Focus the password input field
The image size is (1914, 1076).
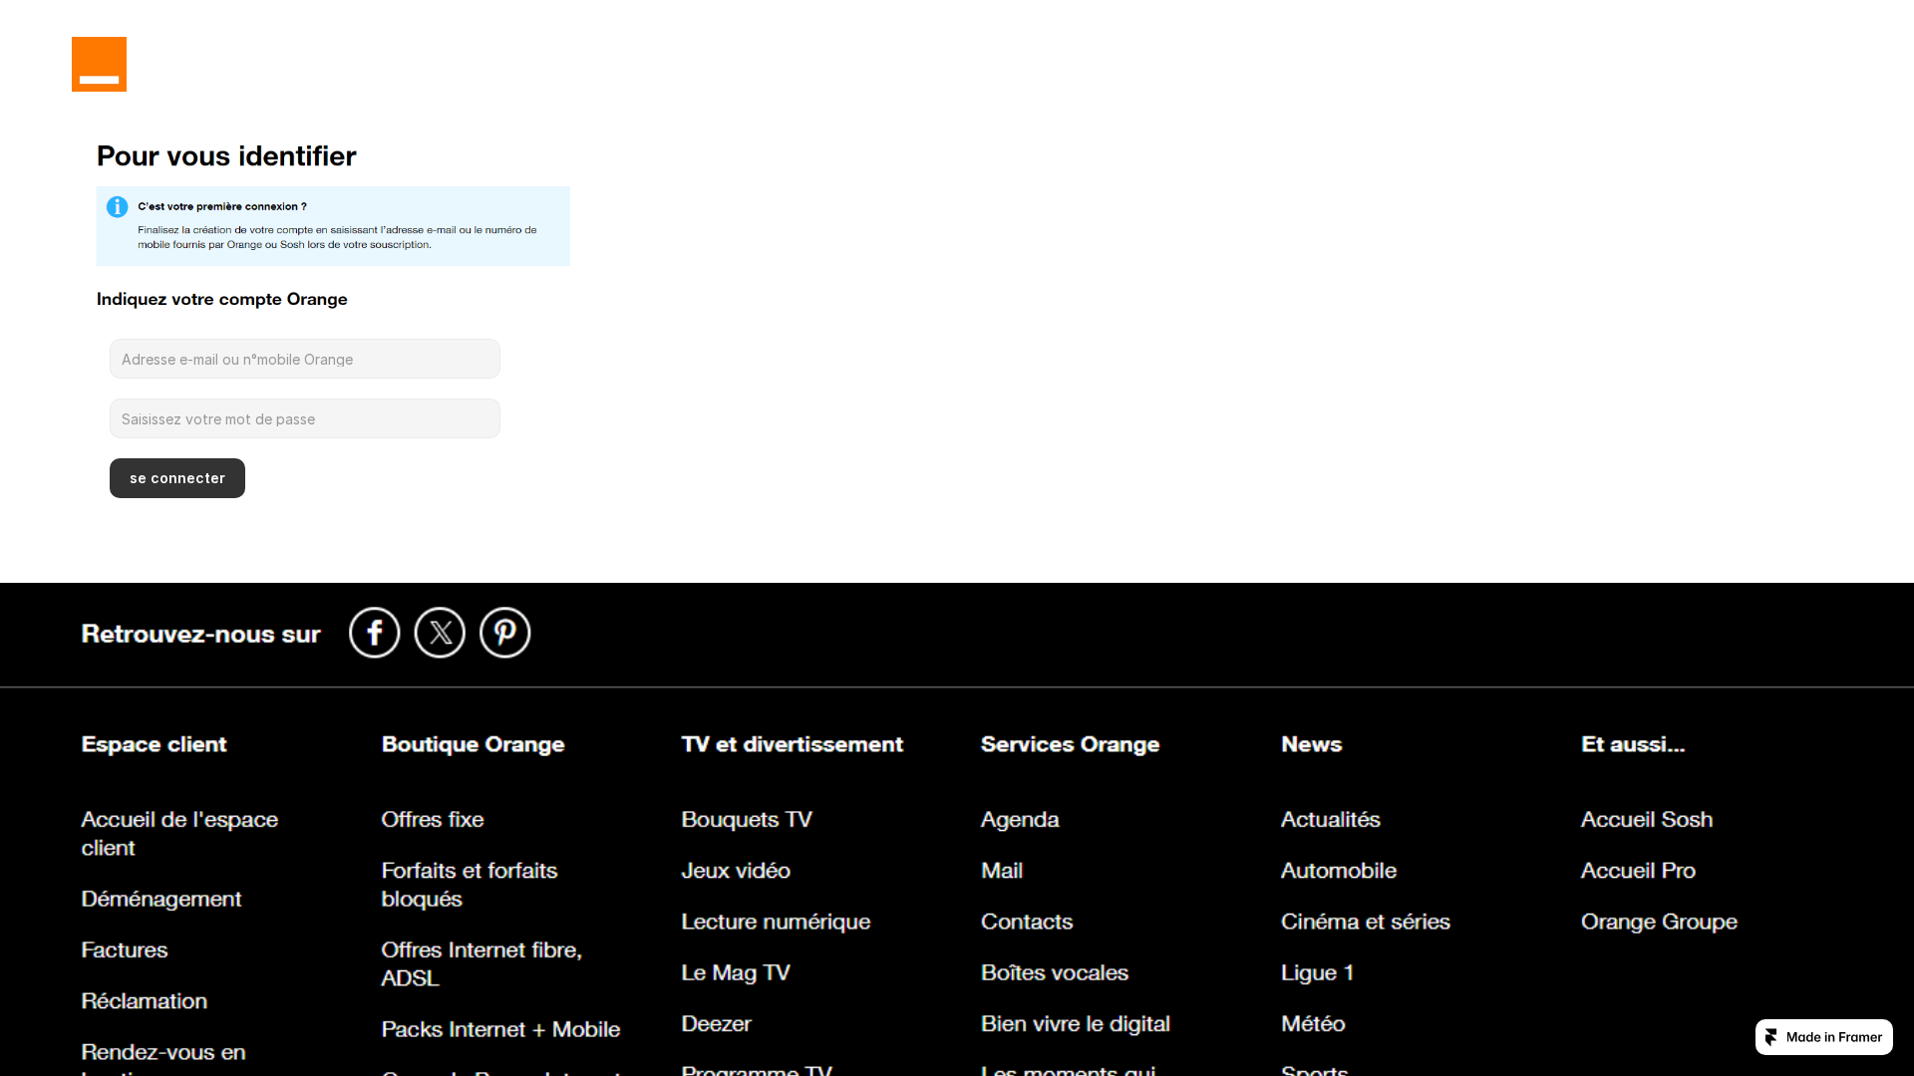click(x=305, y=418)
